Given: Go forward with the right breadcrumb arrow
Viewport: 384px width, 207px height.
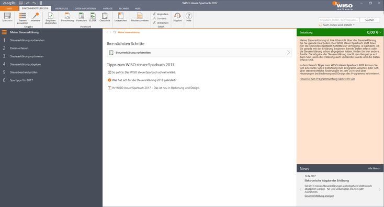Looking at the screenshot, I should [x=110, y=32].
